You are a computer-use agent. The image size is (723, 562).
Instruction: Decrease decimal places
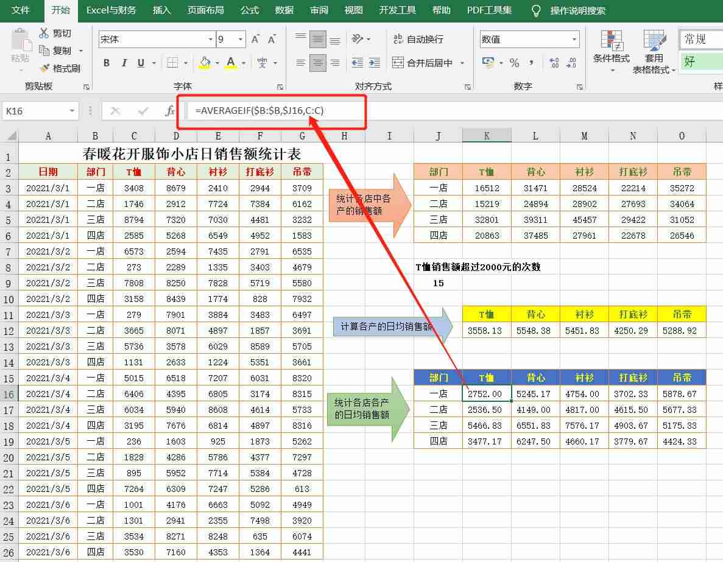click(x=571, y=63)
